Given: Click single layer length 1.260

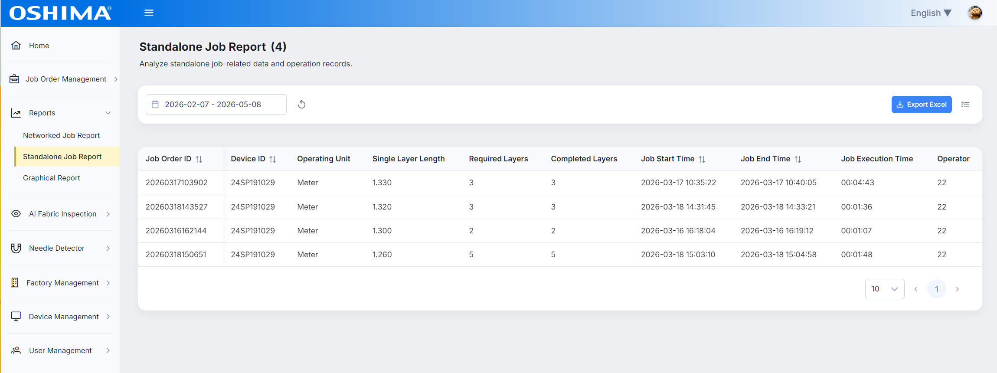Looking at the screenshot, I should tap(382, 255).
